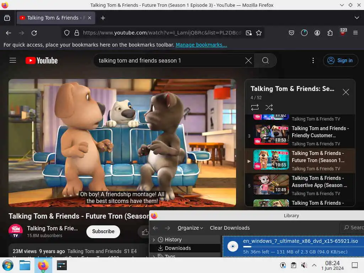
Task: Open Assertive App thumbnail in playlist
Action: tap(271, 184)
